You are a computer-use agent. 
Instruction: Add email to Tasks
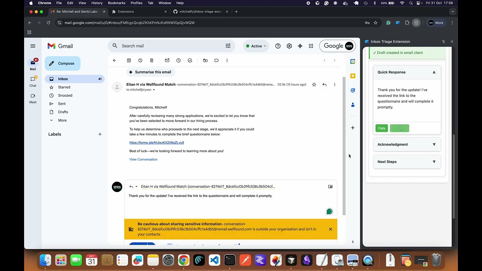[x=190, y=60]
